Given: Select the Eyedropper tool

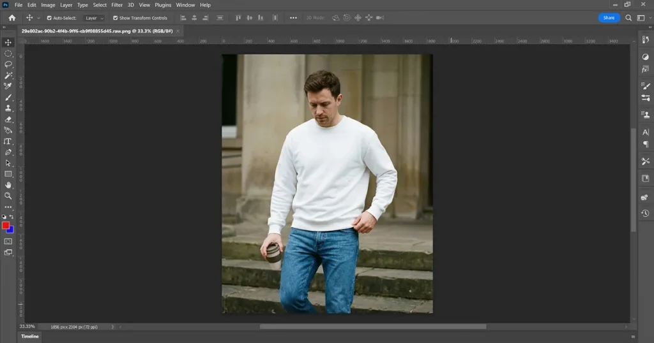Looking at the screenshot, I should (x=8, y=86).
